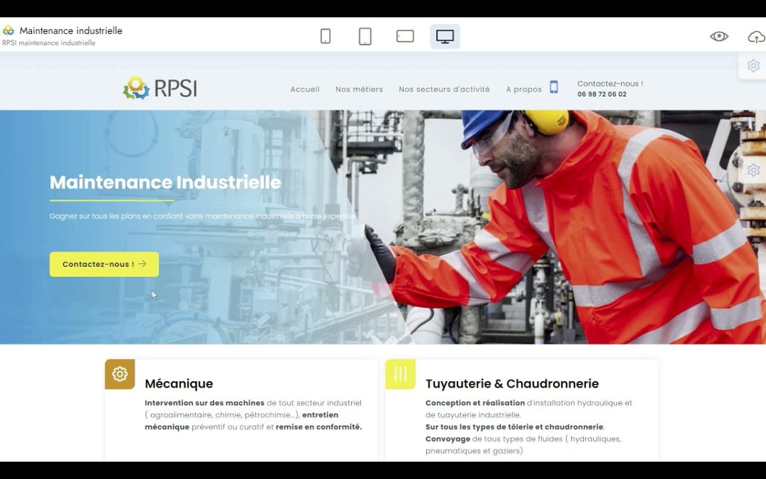Switch preview to mobile phone view

[326, 35]
